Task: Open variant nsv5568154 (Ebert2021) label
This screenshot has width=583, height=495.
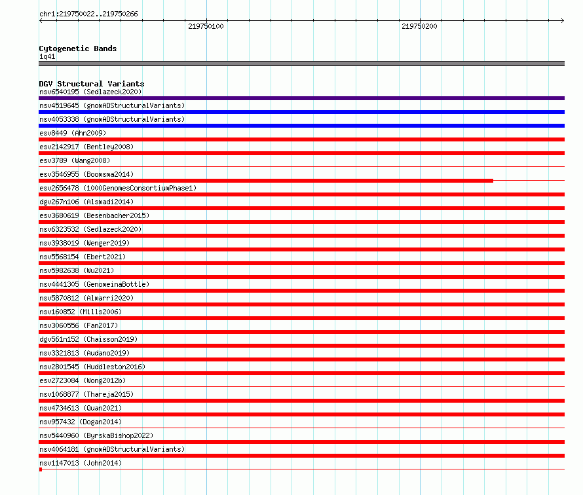Action: 83,257
